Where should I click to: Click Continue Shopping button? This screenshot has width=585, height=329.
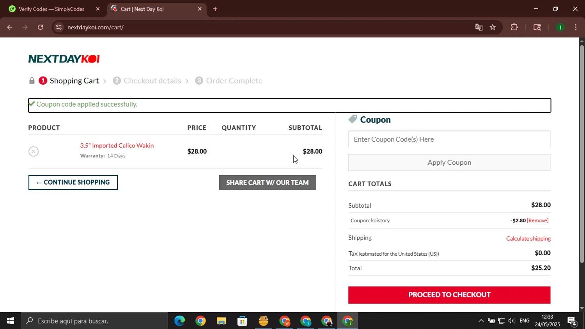[73, 183]
